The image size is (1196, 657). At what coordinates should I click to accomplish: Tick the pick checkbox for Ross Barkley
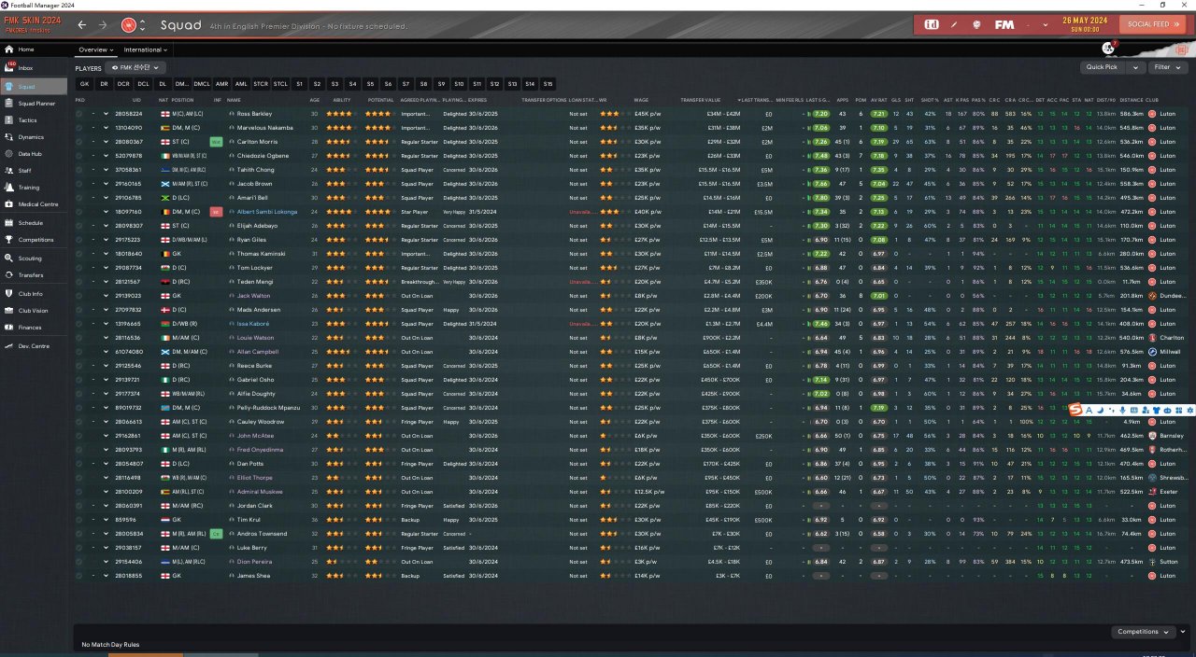click(79, 114)
